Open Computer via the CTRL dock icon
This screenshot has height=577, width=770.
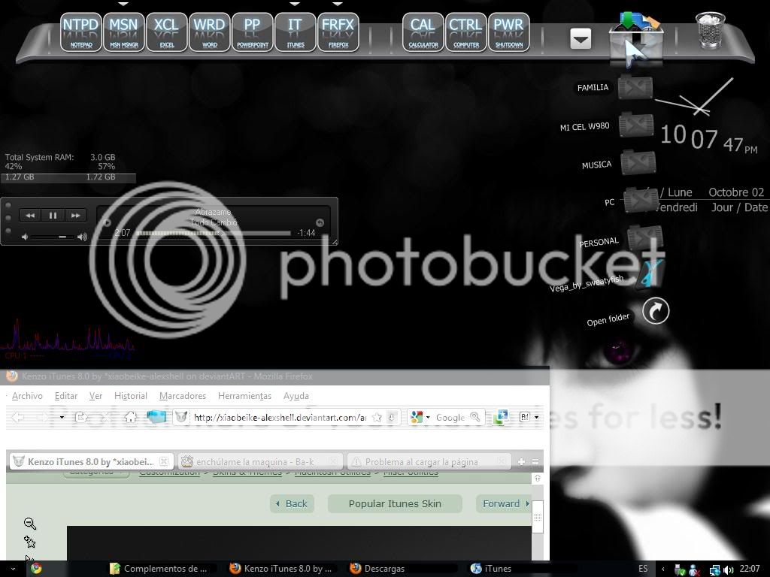[466, 32]
